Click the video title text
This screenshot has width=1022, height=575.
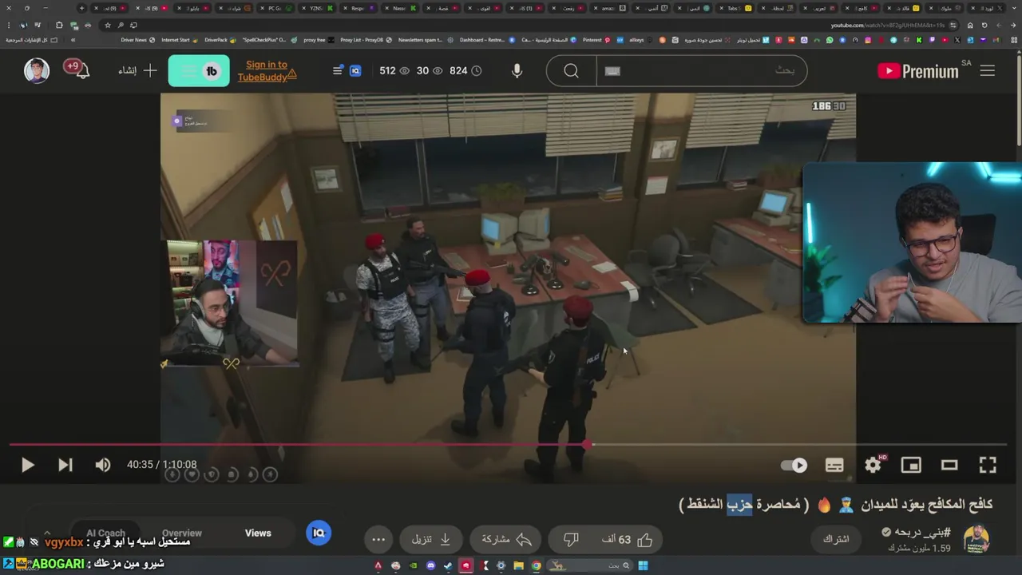(x=835, y=505)
